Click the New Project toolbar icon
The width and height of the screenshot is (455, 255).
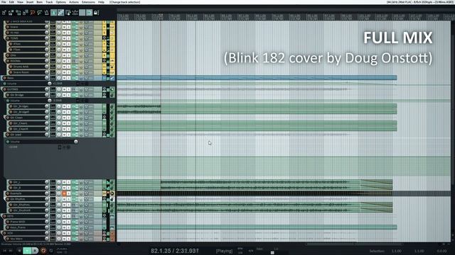(4, 13)
